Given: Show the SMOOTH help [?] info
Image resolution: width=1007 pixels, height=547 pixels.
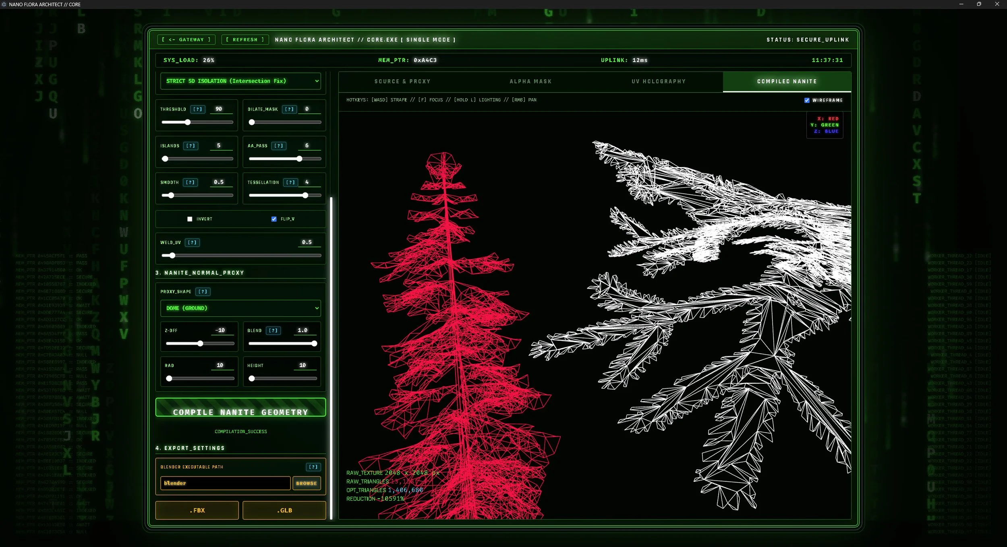Looking at the screenshot, I should 190,182.
